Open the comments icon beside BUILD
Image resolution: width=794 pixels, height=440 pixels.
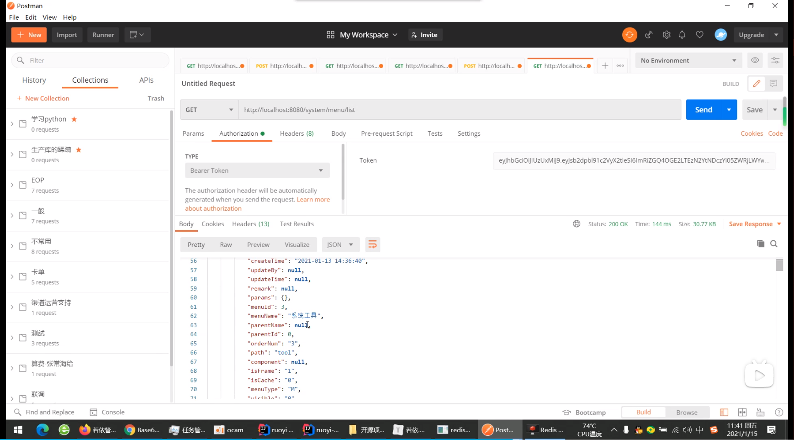773,84
